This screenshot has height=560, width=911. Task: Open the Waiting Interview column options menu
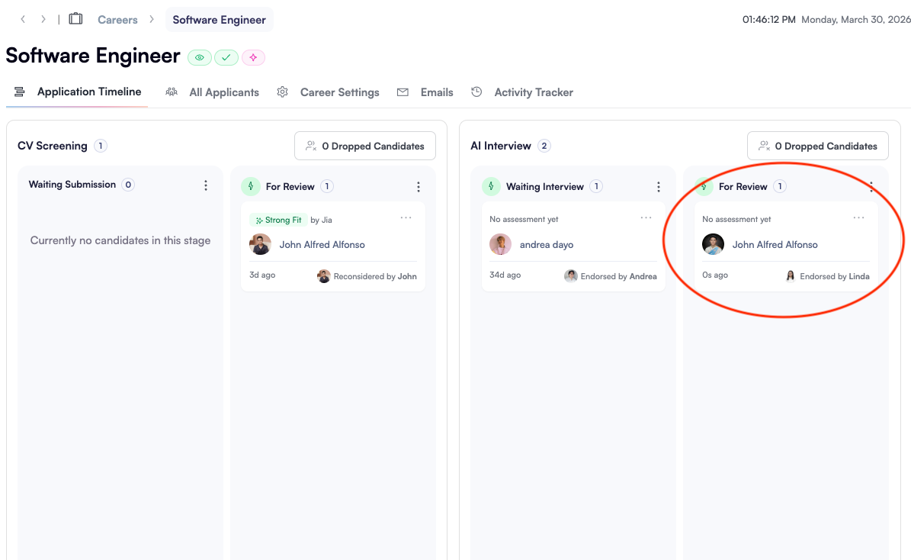659,187
